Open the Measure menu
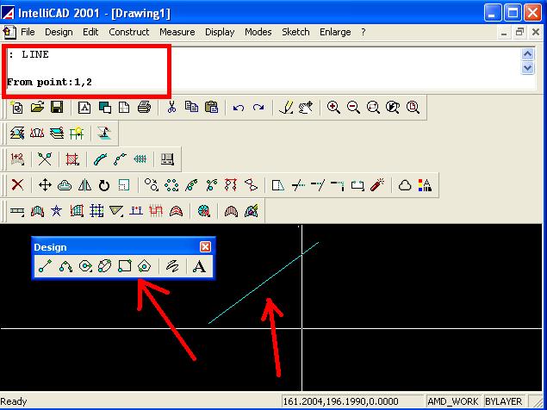547x410 pixels. (177, 32)
